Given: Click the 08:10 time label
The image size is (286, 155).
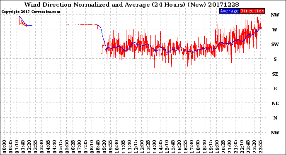Looking at the screenshot, I should [92, 147].
